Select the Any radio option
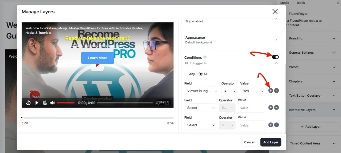This screenshot has height=153, width=341. pyautogui.click(x=186, y=74)
